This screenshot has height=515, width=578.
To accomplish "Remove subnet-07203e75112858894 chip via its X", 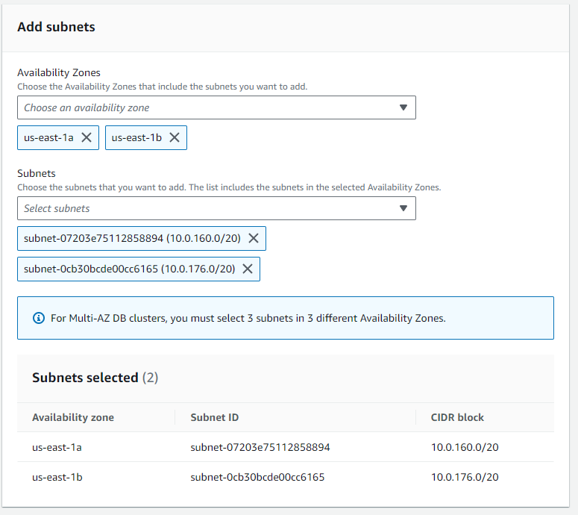I will point(254,238).
